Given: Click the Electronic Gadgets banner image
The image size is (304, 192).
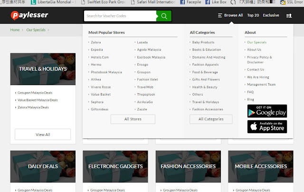Looking at the screenshot, I should point(115,166).
